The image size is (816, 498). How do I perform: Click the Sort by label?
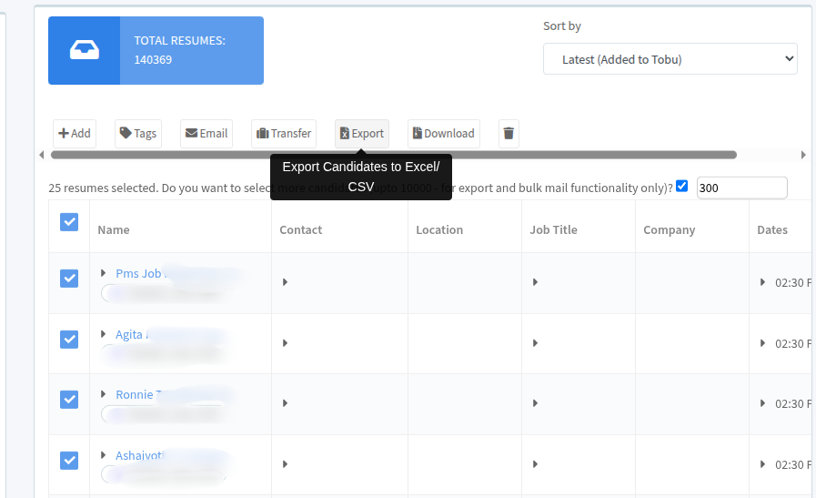pos(562,26)
